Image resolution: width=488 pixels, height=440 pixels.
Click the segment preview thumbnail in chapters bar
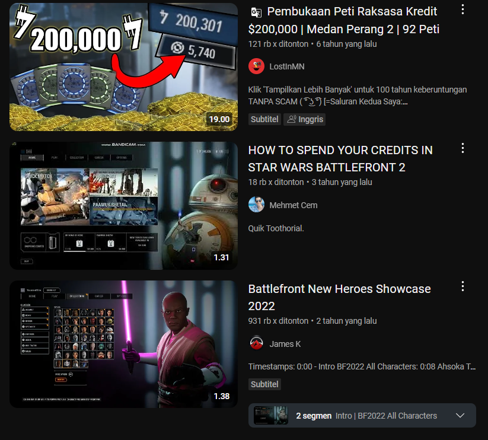pyautogui.click(x=271, y=416)
